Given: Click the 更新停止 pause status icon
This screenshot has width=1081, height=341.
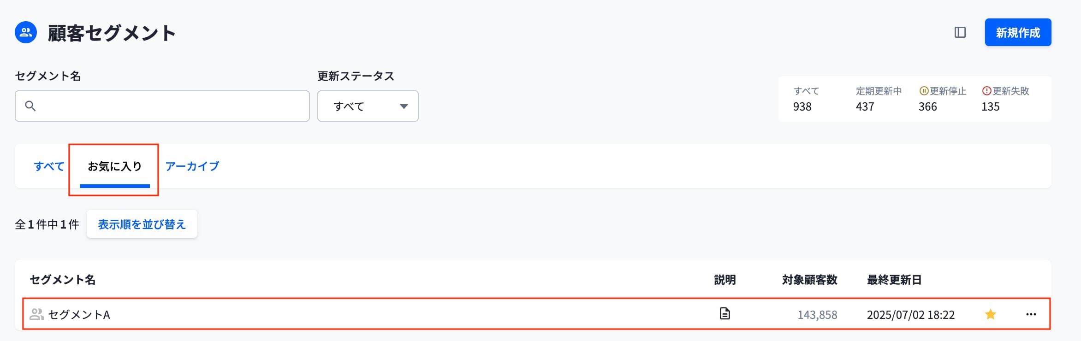Looking at the screenshot, I should 924,91.
